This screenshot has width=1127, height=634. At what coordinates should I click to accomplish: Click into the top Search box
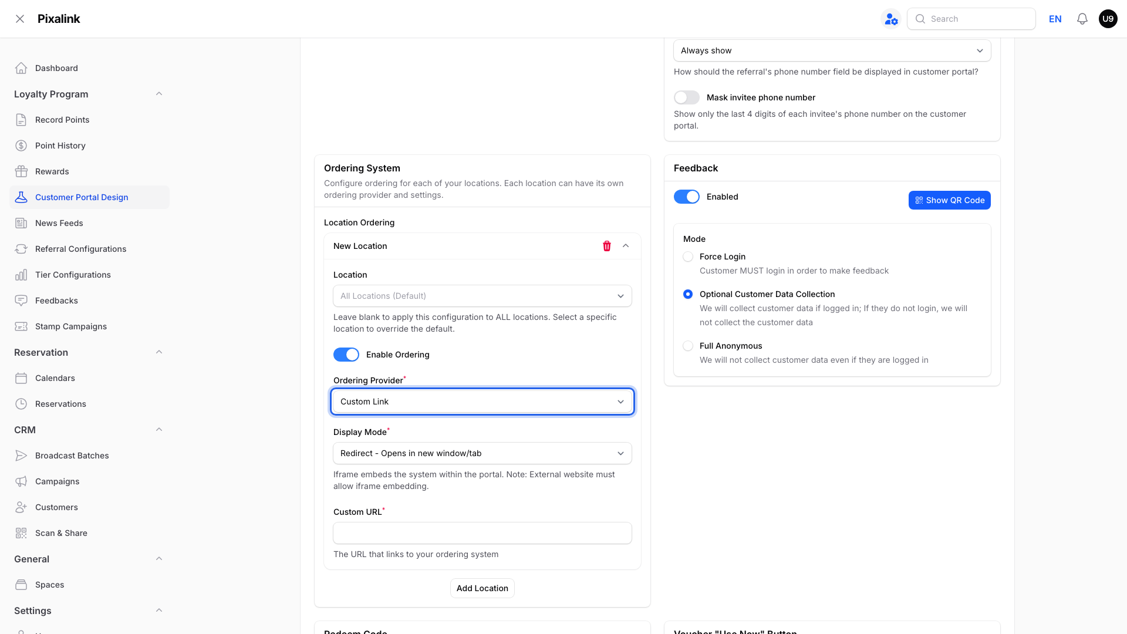click(971, 19)
